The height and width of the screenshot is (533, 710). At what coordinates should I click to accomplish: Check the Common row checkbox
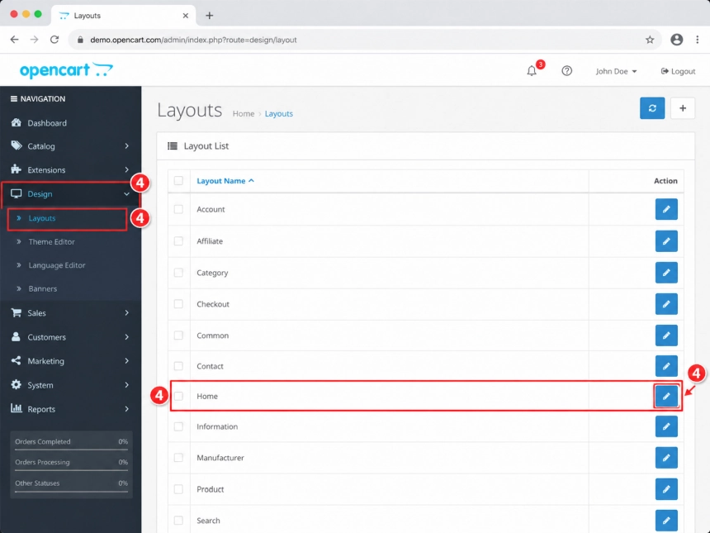178,336
